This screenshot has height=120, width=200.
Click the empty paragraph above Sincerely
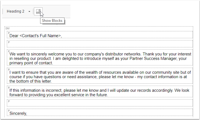tap(100, 103)
